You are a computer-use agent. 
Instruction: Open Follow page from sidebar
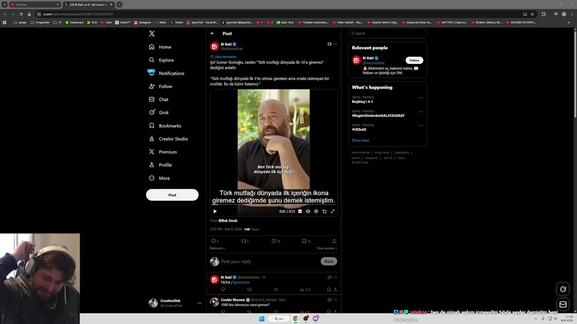tap(160, 86)
